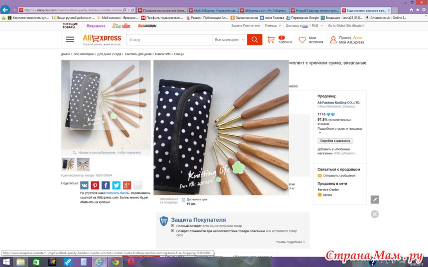Screen dimensions: 428x267
Task: Open 'Текстиль для дома' breadcrumb
Action: pyautogui.click(x=138, y=54)
